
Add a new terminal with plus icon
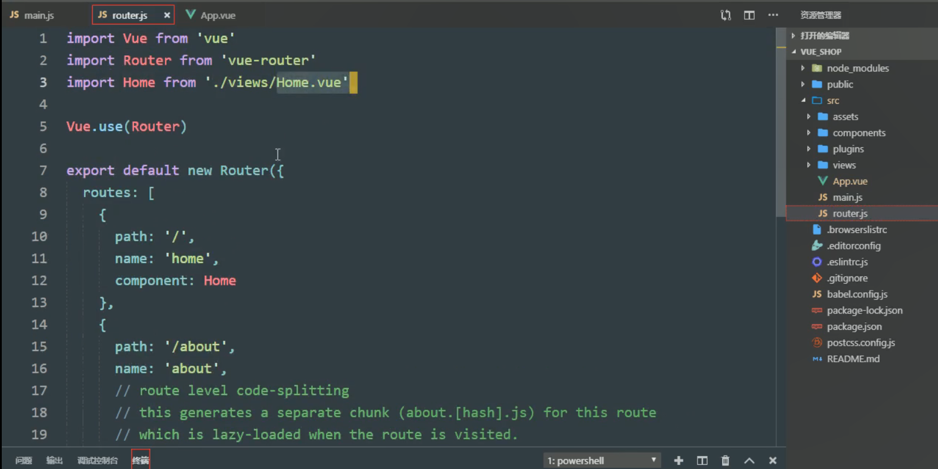coord(679,461)
